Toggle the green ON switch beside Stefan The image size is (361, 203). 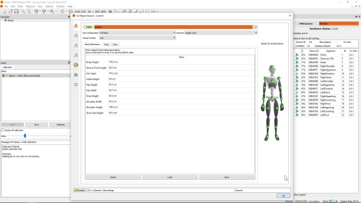coord(88,27)
